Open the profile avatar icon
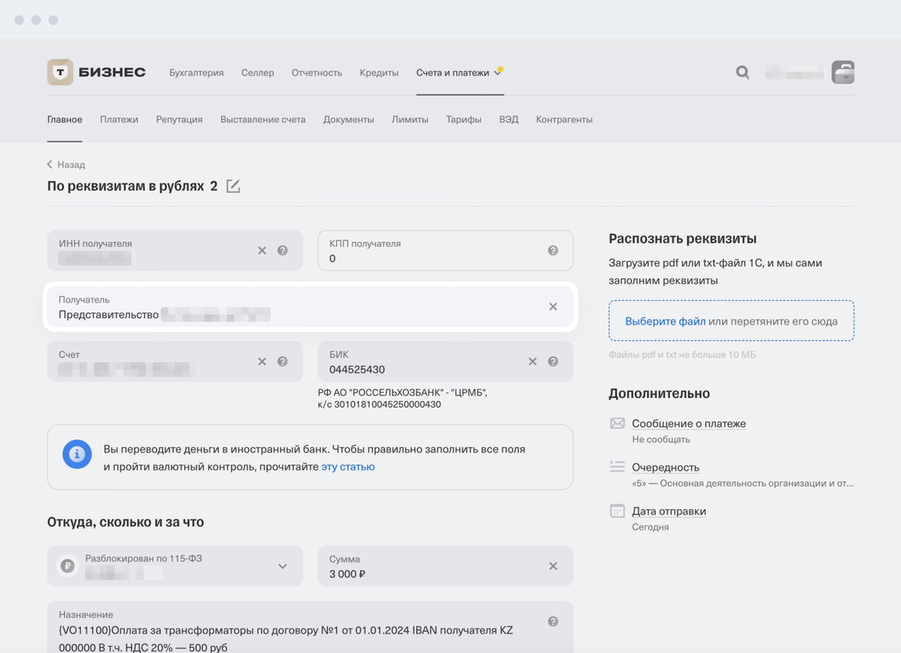This screenshot has width=901, height=653. (x=842, y=73)
